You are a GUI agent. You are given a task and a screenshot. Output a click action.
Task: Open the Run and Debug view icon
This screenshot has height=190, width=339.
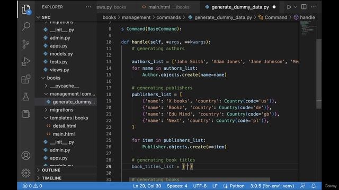[x=26, y=62]
